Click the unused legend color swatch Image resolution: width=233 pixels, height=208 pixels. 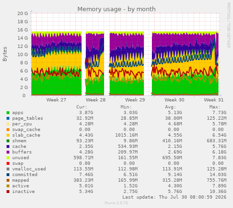pyautogui.click(x=8, y=158)
